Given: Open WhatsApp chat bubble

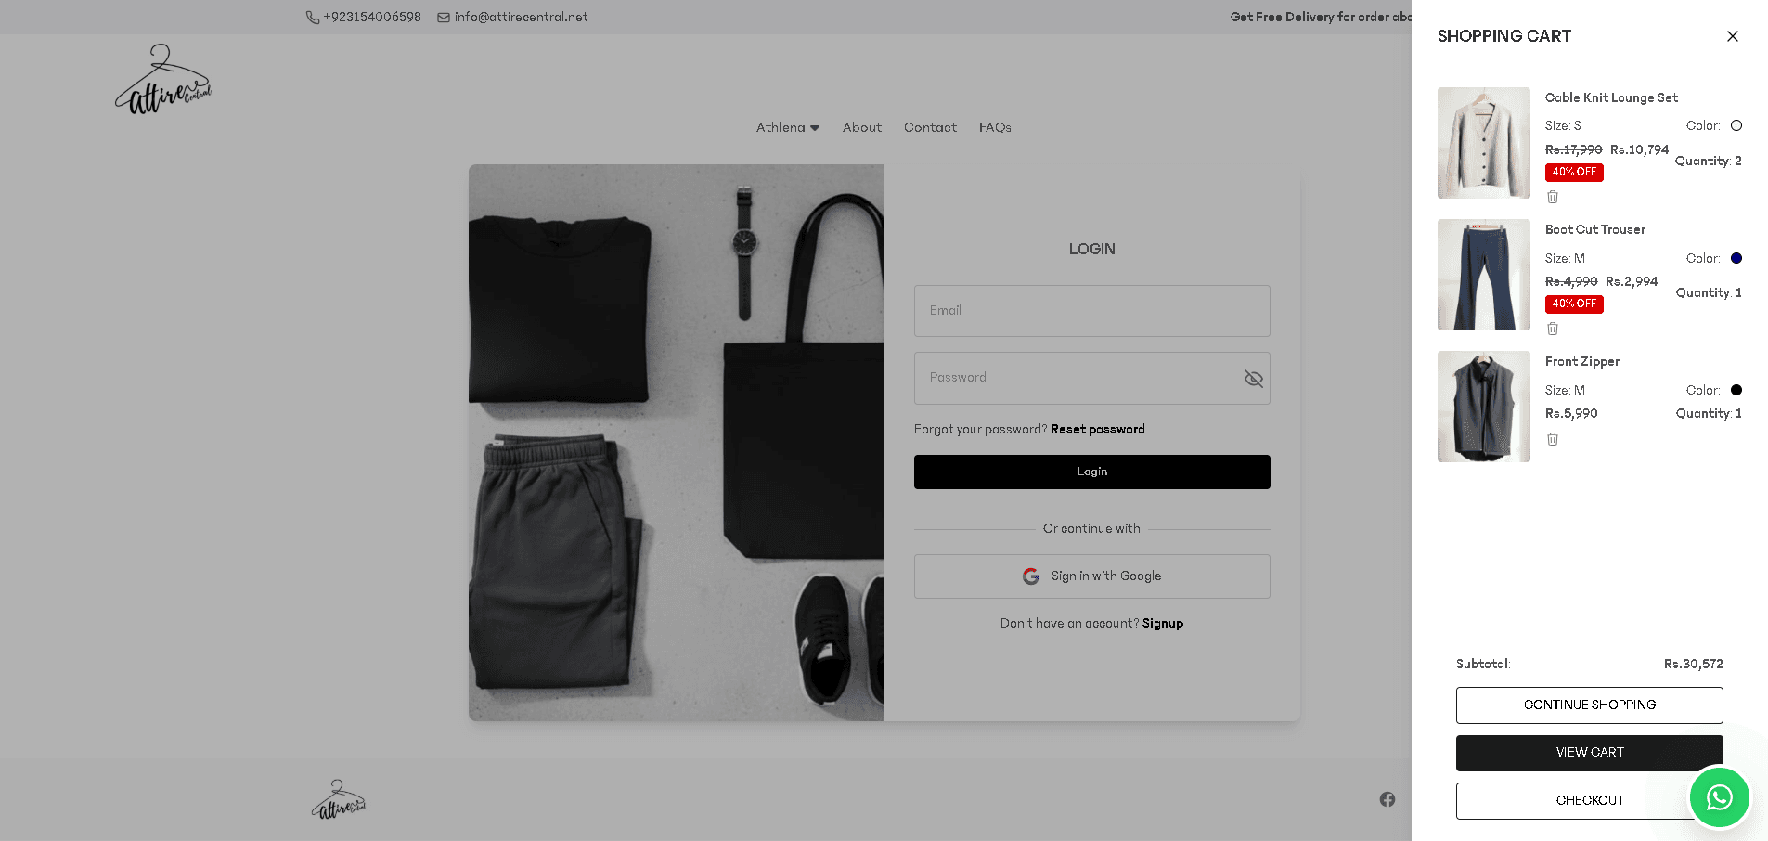Looking at the screenshot, I should click(x=1719, y=797).
